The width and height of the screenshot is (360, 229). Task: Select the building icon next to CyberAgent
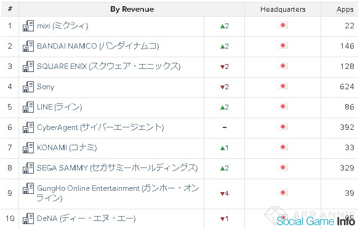28,127
